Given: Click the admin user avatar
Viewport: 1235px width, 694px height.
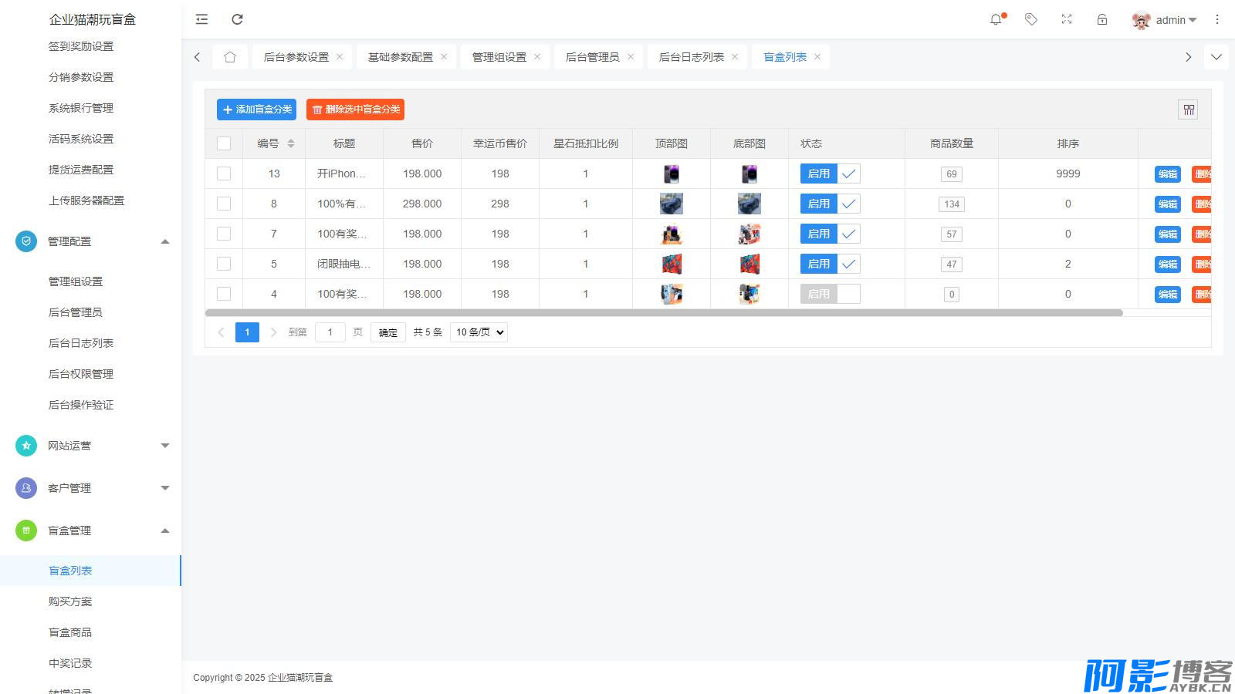Looking at the screenshot, I should [x=1141, y=20].
